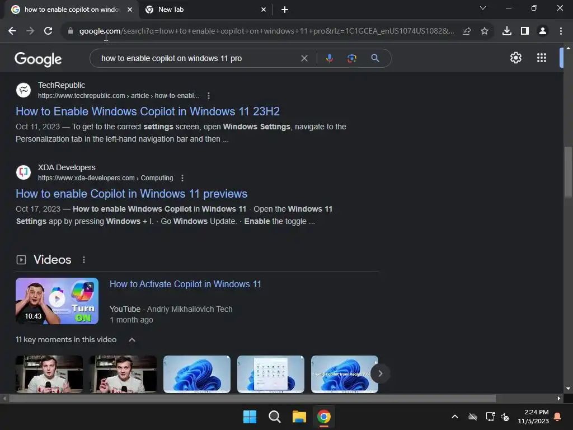Play the 10:43 Turn ON video thumbnail
This screenshot has height=430, width=573.
coord(57,301)
